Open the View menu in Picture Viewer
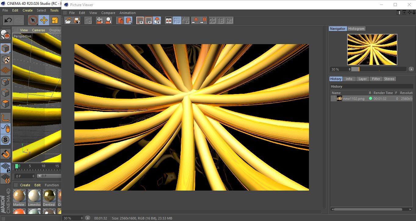Viewport: 416px width, 221px height. point(93,13)
